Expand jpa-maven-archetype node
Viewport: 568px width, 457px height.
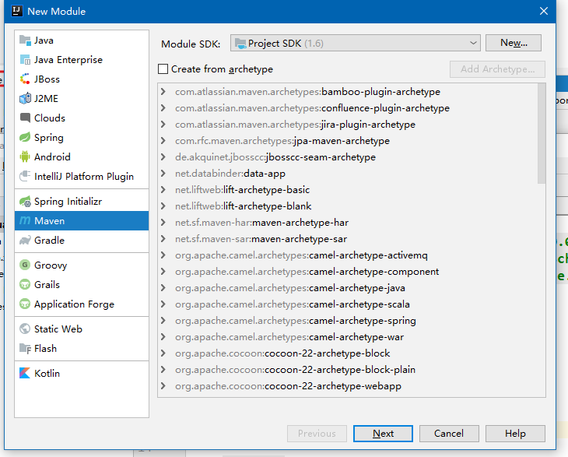point(163,141)
